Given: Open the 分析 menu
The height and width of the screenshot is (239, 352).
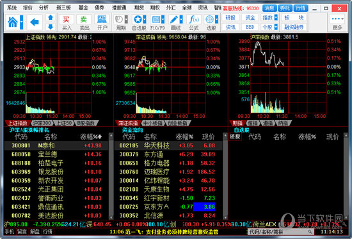Looking at the screenshot, I should pyautogui.click(x=44, y=8).
